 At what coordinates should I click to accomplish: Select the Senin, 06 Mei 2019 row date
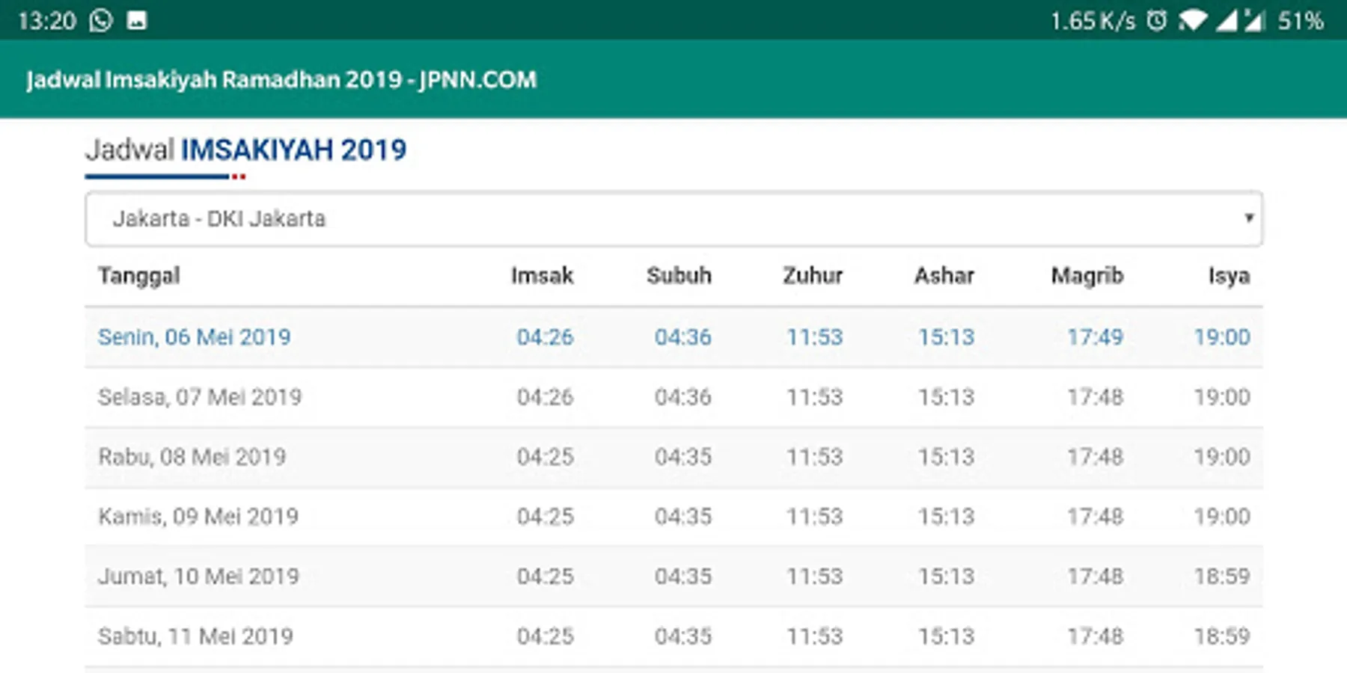(195, 337)
